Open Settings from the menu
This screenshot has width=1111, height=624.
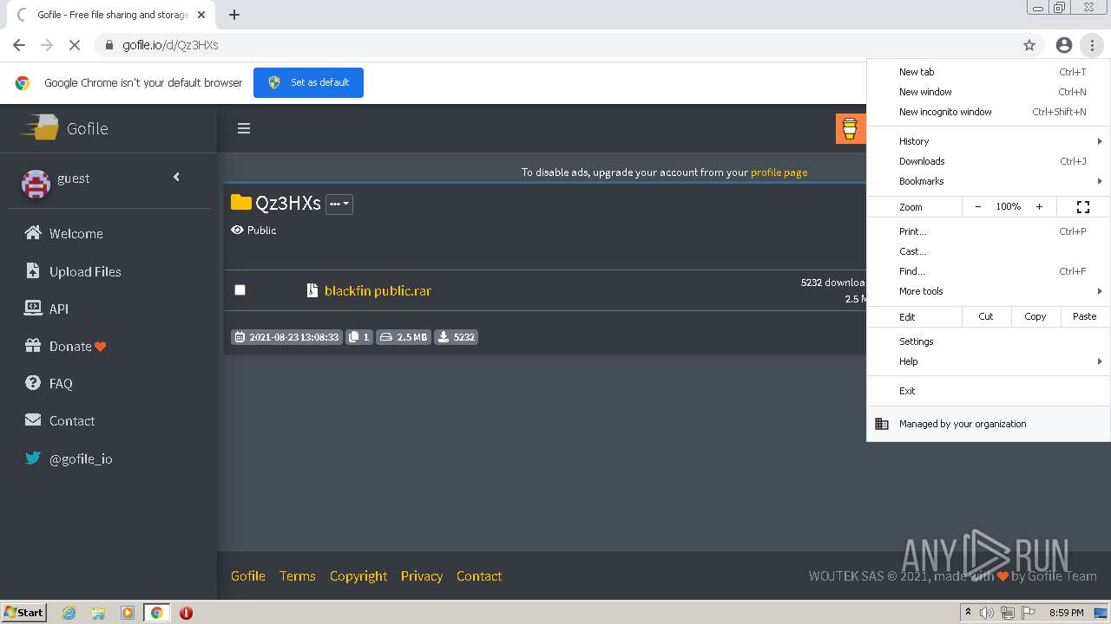coord(989,341)
